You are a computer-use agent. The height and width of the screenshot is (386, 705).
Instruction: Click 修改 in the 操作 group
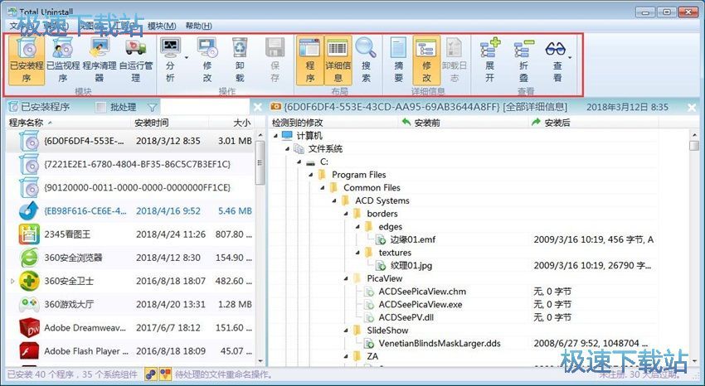tap(207, 60)
